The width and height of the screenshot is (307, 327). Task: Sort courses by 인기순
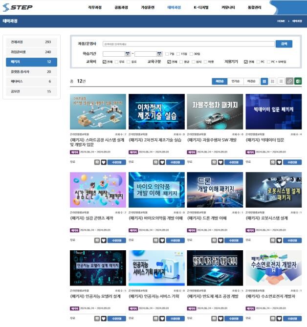pyautogui.click(x=235, y=81)
